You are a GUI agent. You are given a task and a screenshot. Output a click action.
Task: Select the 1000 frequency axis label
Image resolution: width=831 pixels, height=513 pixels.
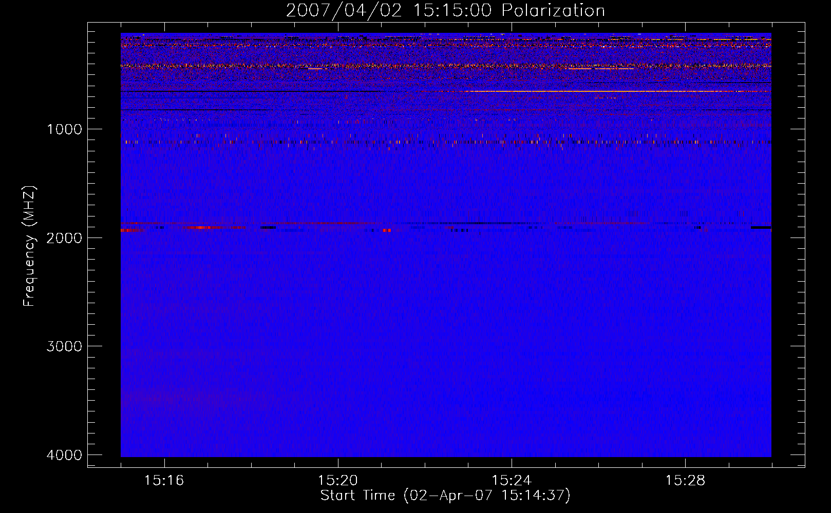[64, 129]
